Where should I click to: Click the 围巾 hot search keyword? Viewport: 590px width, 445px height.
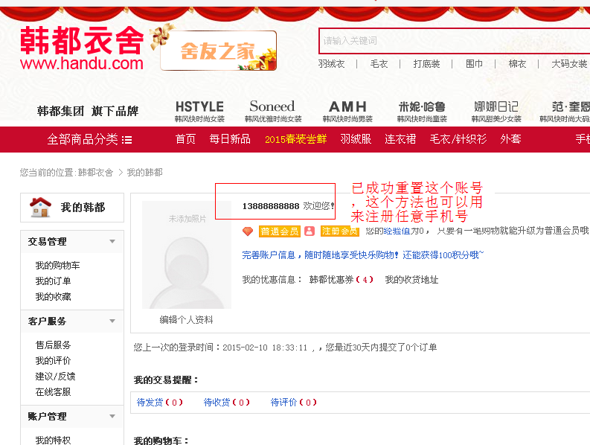tap(474, 64)
